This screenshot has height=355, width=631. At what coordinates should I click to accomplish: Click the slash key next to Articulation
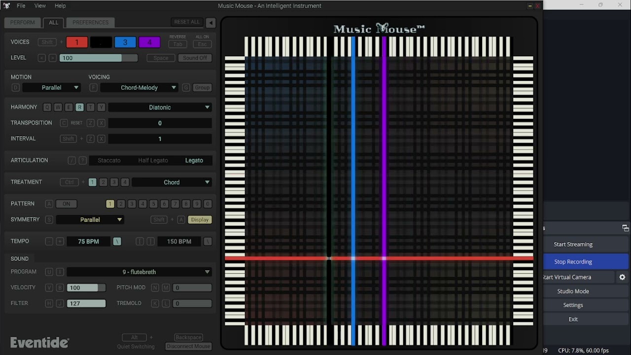[x=72, y=161]
